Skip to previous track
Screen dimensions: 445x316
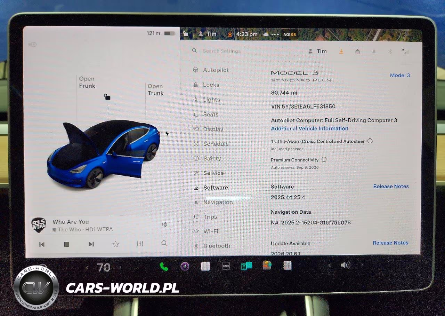pyautogui.click(x=42, y=244)
